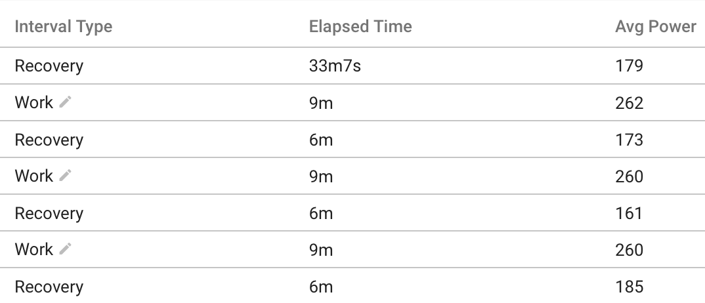Image resolution: width=705 pixels, height=303 pixels.
Task: Select the 262 average power value
Action: pyautogui.click(x=629, y=103)
